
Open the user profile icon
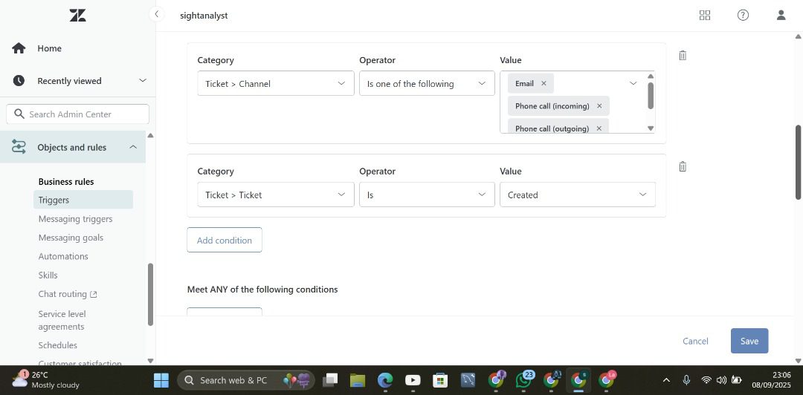click(781, 15)
